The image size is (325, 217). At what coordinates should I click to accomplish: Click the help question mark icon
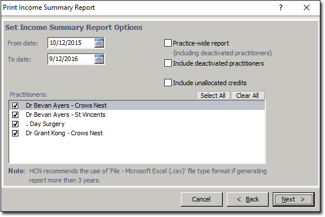pos(281,7)
